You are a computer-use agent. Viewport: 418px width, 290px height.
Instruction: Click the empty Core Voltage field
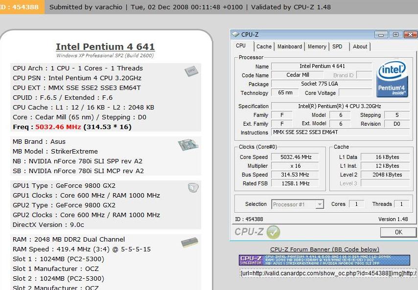pos(355,92)
